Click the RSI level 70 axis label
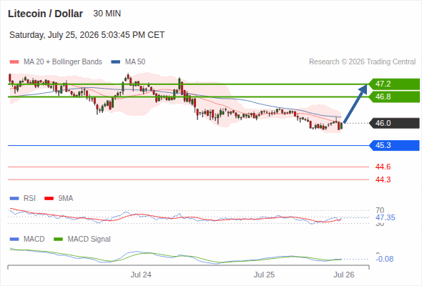Image resolution: width=422 pixels, height=286 pixels. [380, 210]
